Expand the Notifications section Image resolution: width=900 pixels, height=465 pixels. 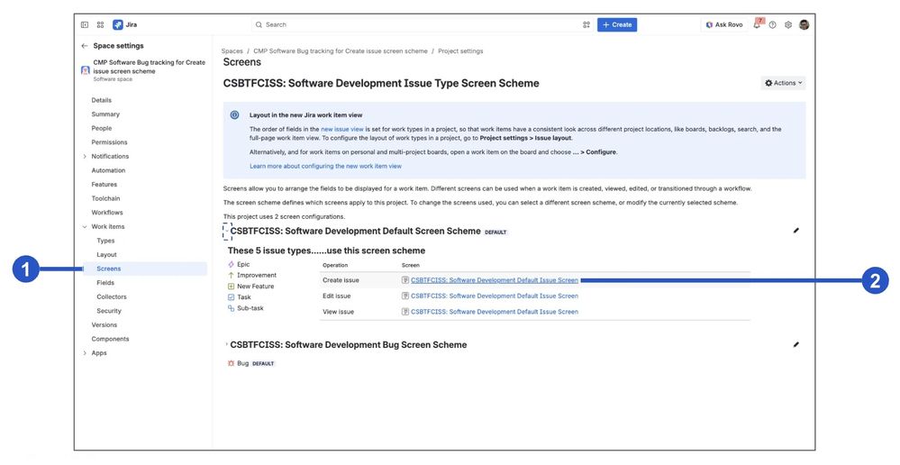[85, 156]
